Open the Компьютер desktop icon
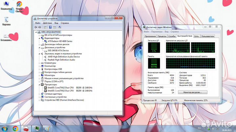This screenshot has width=236, height=132. coord(6,6)
